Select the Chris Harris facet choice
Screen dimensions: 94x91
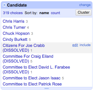[13, 21]
